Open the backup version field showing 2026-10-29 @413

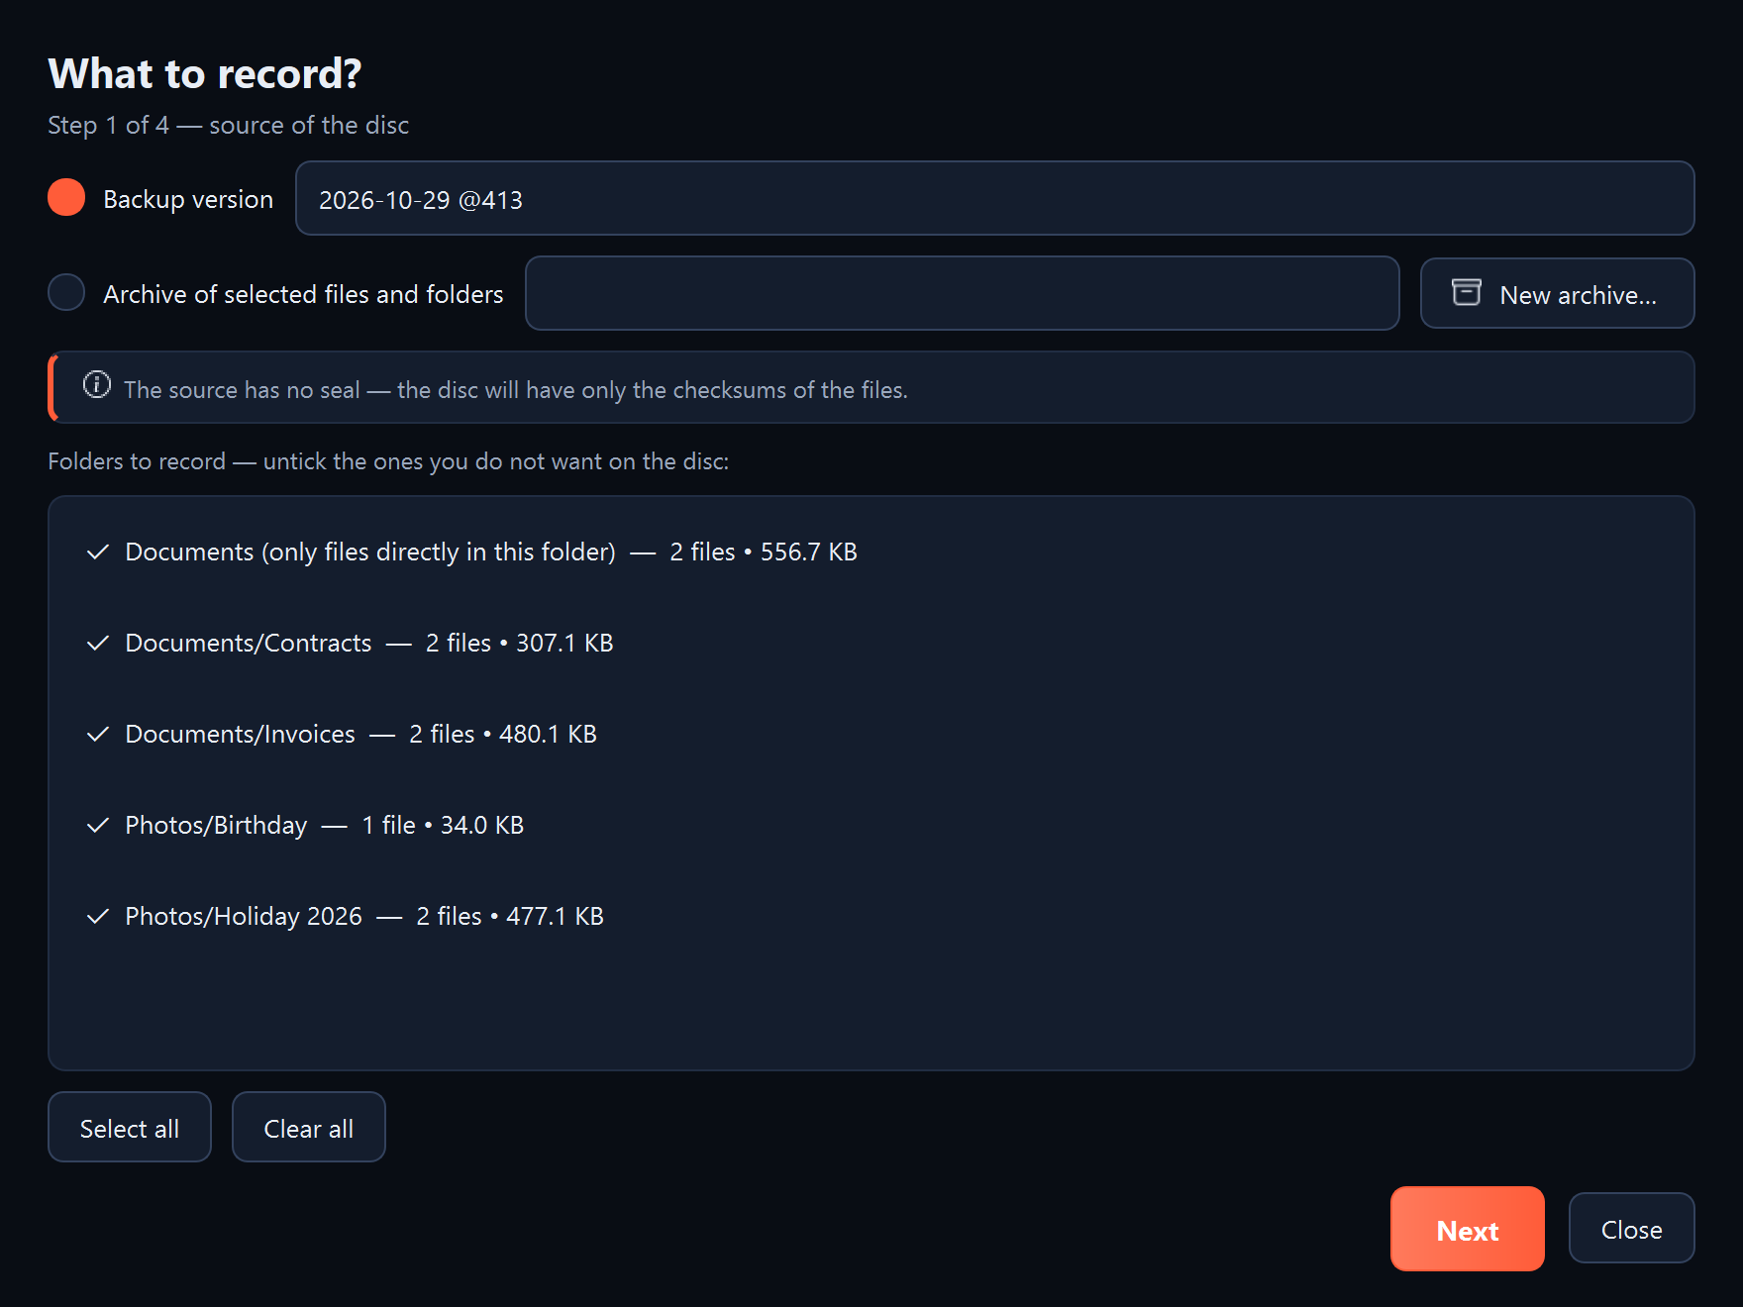(994, 198)
